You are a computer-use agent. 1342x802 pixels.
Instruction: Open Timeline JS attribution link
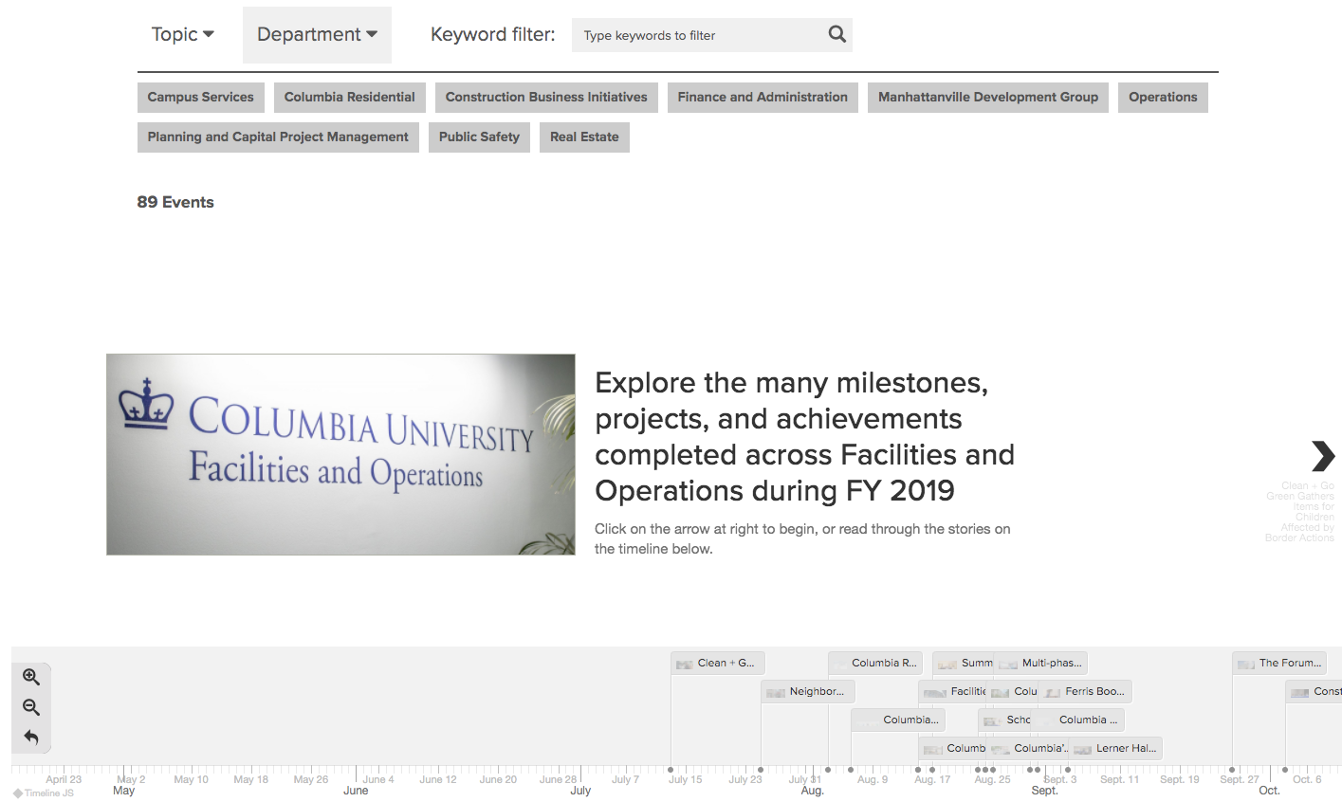tap(44, 793)
